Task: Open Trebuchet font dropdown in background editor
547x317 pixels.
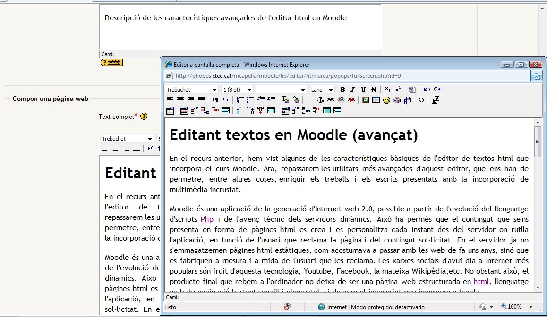Action: pyautogui.click(x=127, y=139)
